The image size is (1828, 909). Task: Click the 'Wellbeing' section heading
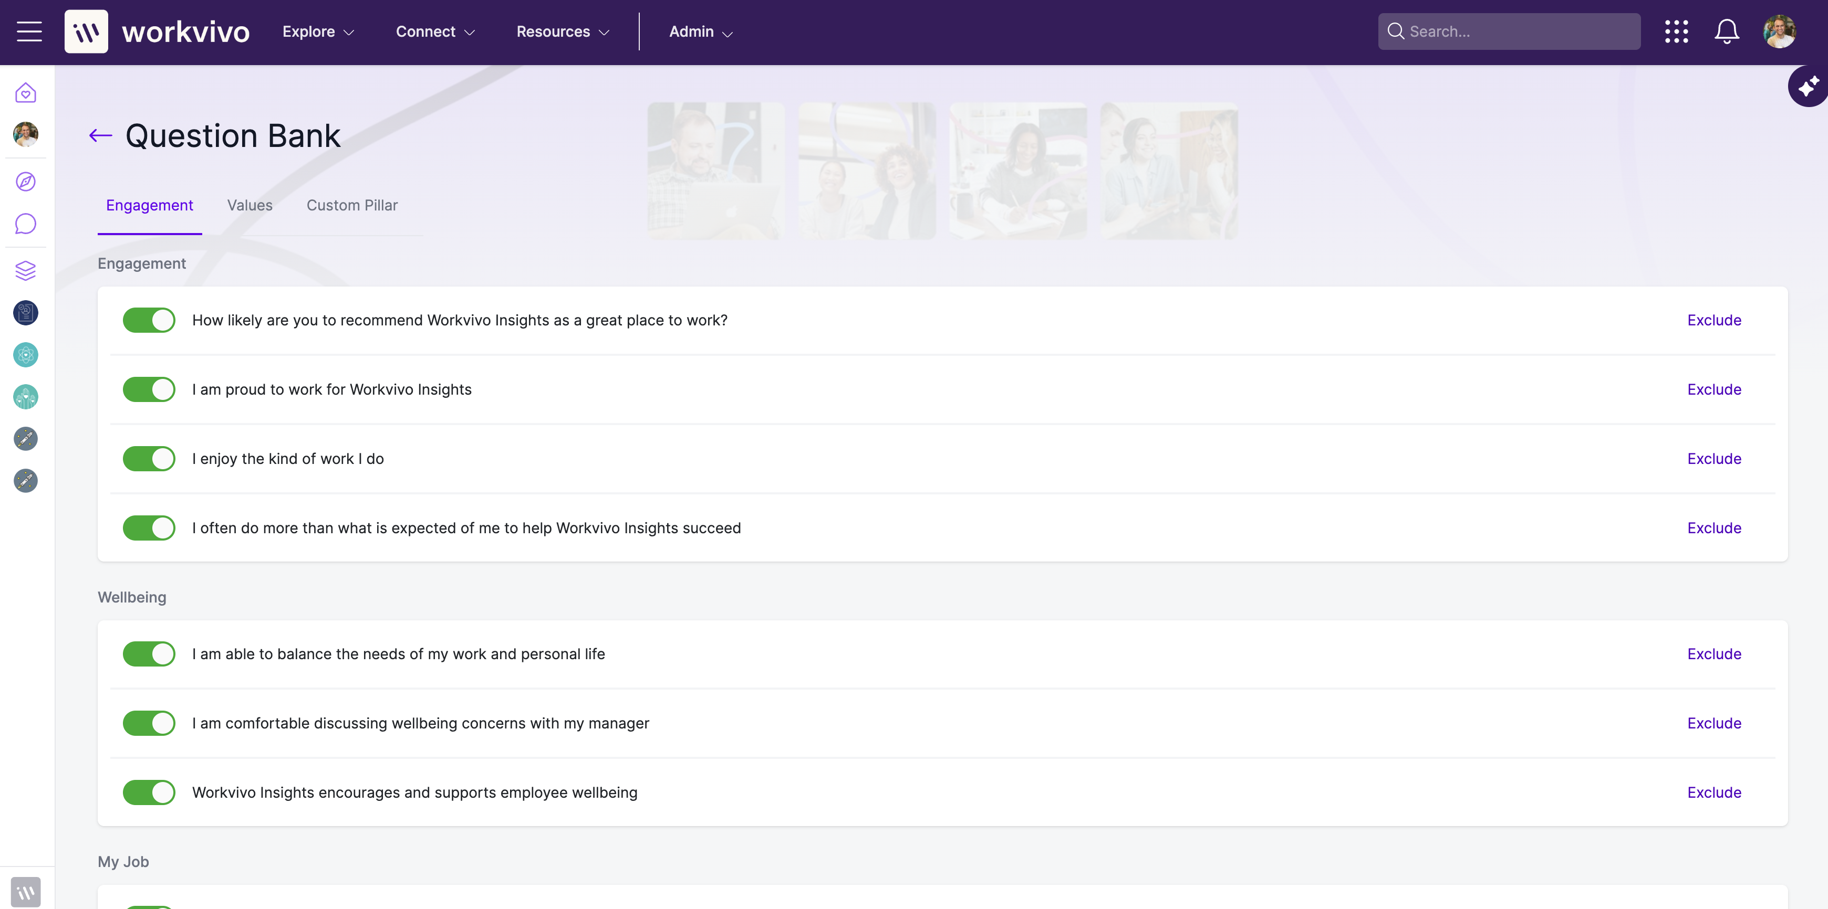pyautogui.click(x=132, y=597)
